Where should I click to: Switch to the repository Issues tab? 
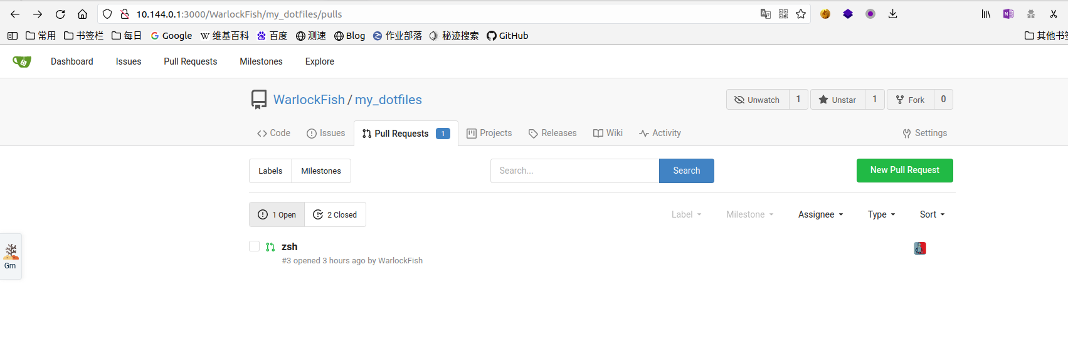325,133
